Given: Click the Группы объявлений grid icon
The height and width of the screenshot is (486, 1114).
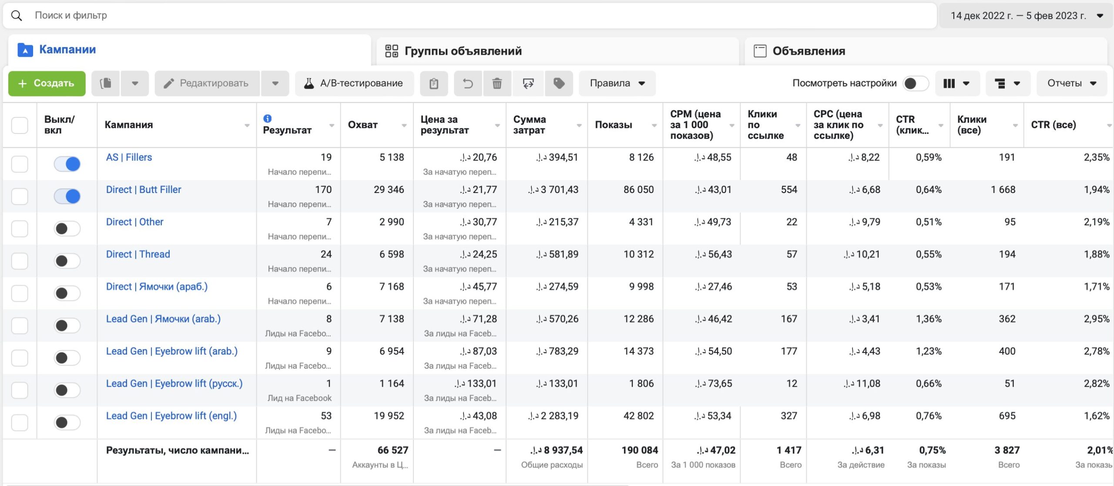Looking at the screenshot, I should 392,51.
